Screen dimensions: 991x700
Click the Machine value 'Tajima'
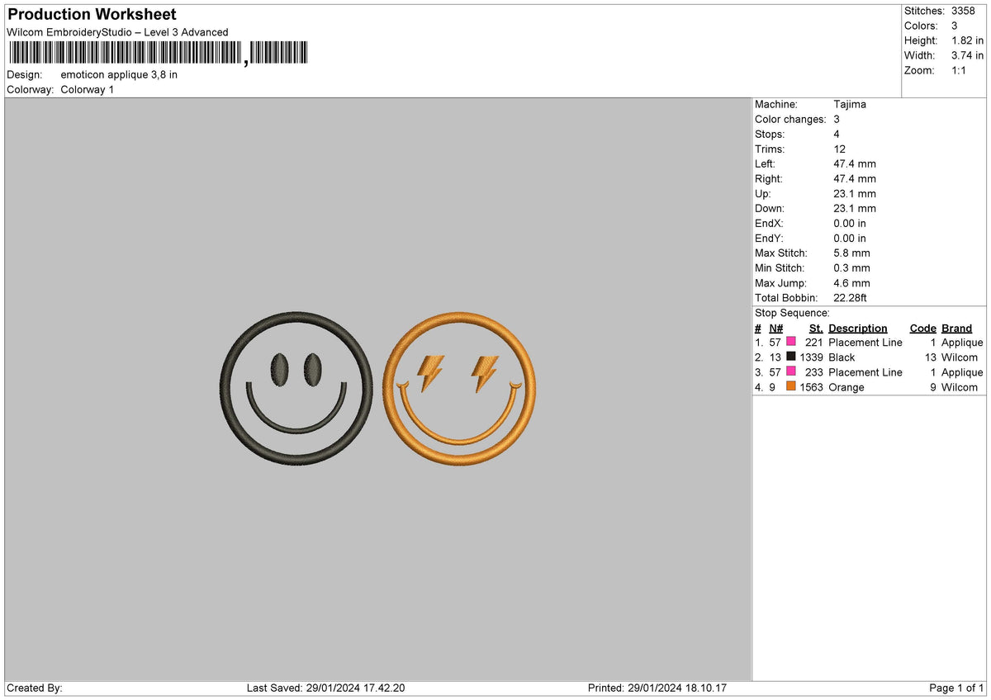pyautogui.click(x=850, y=104)
